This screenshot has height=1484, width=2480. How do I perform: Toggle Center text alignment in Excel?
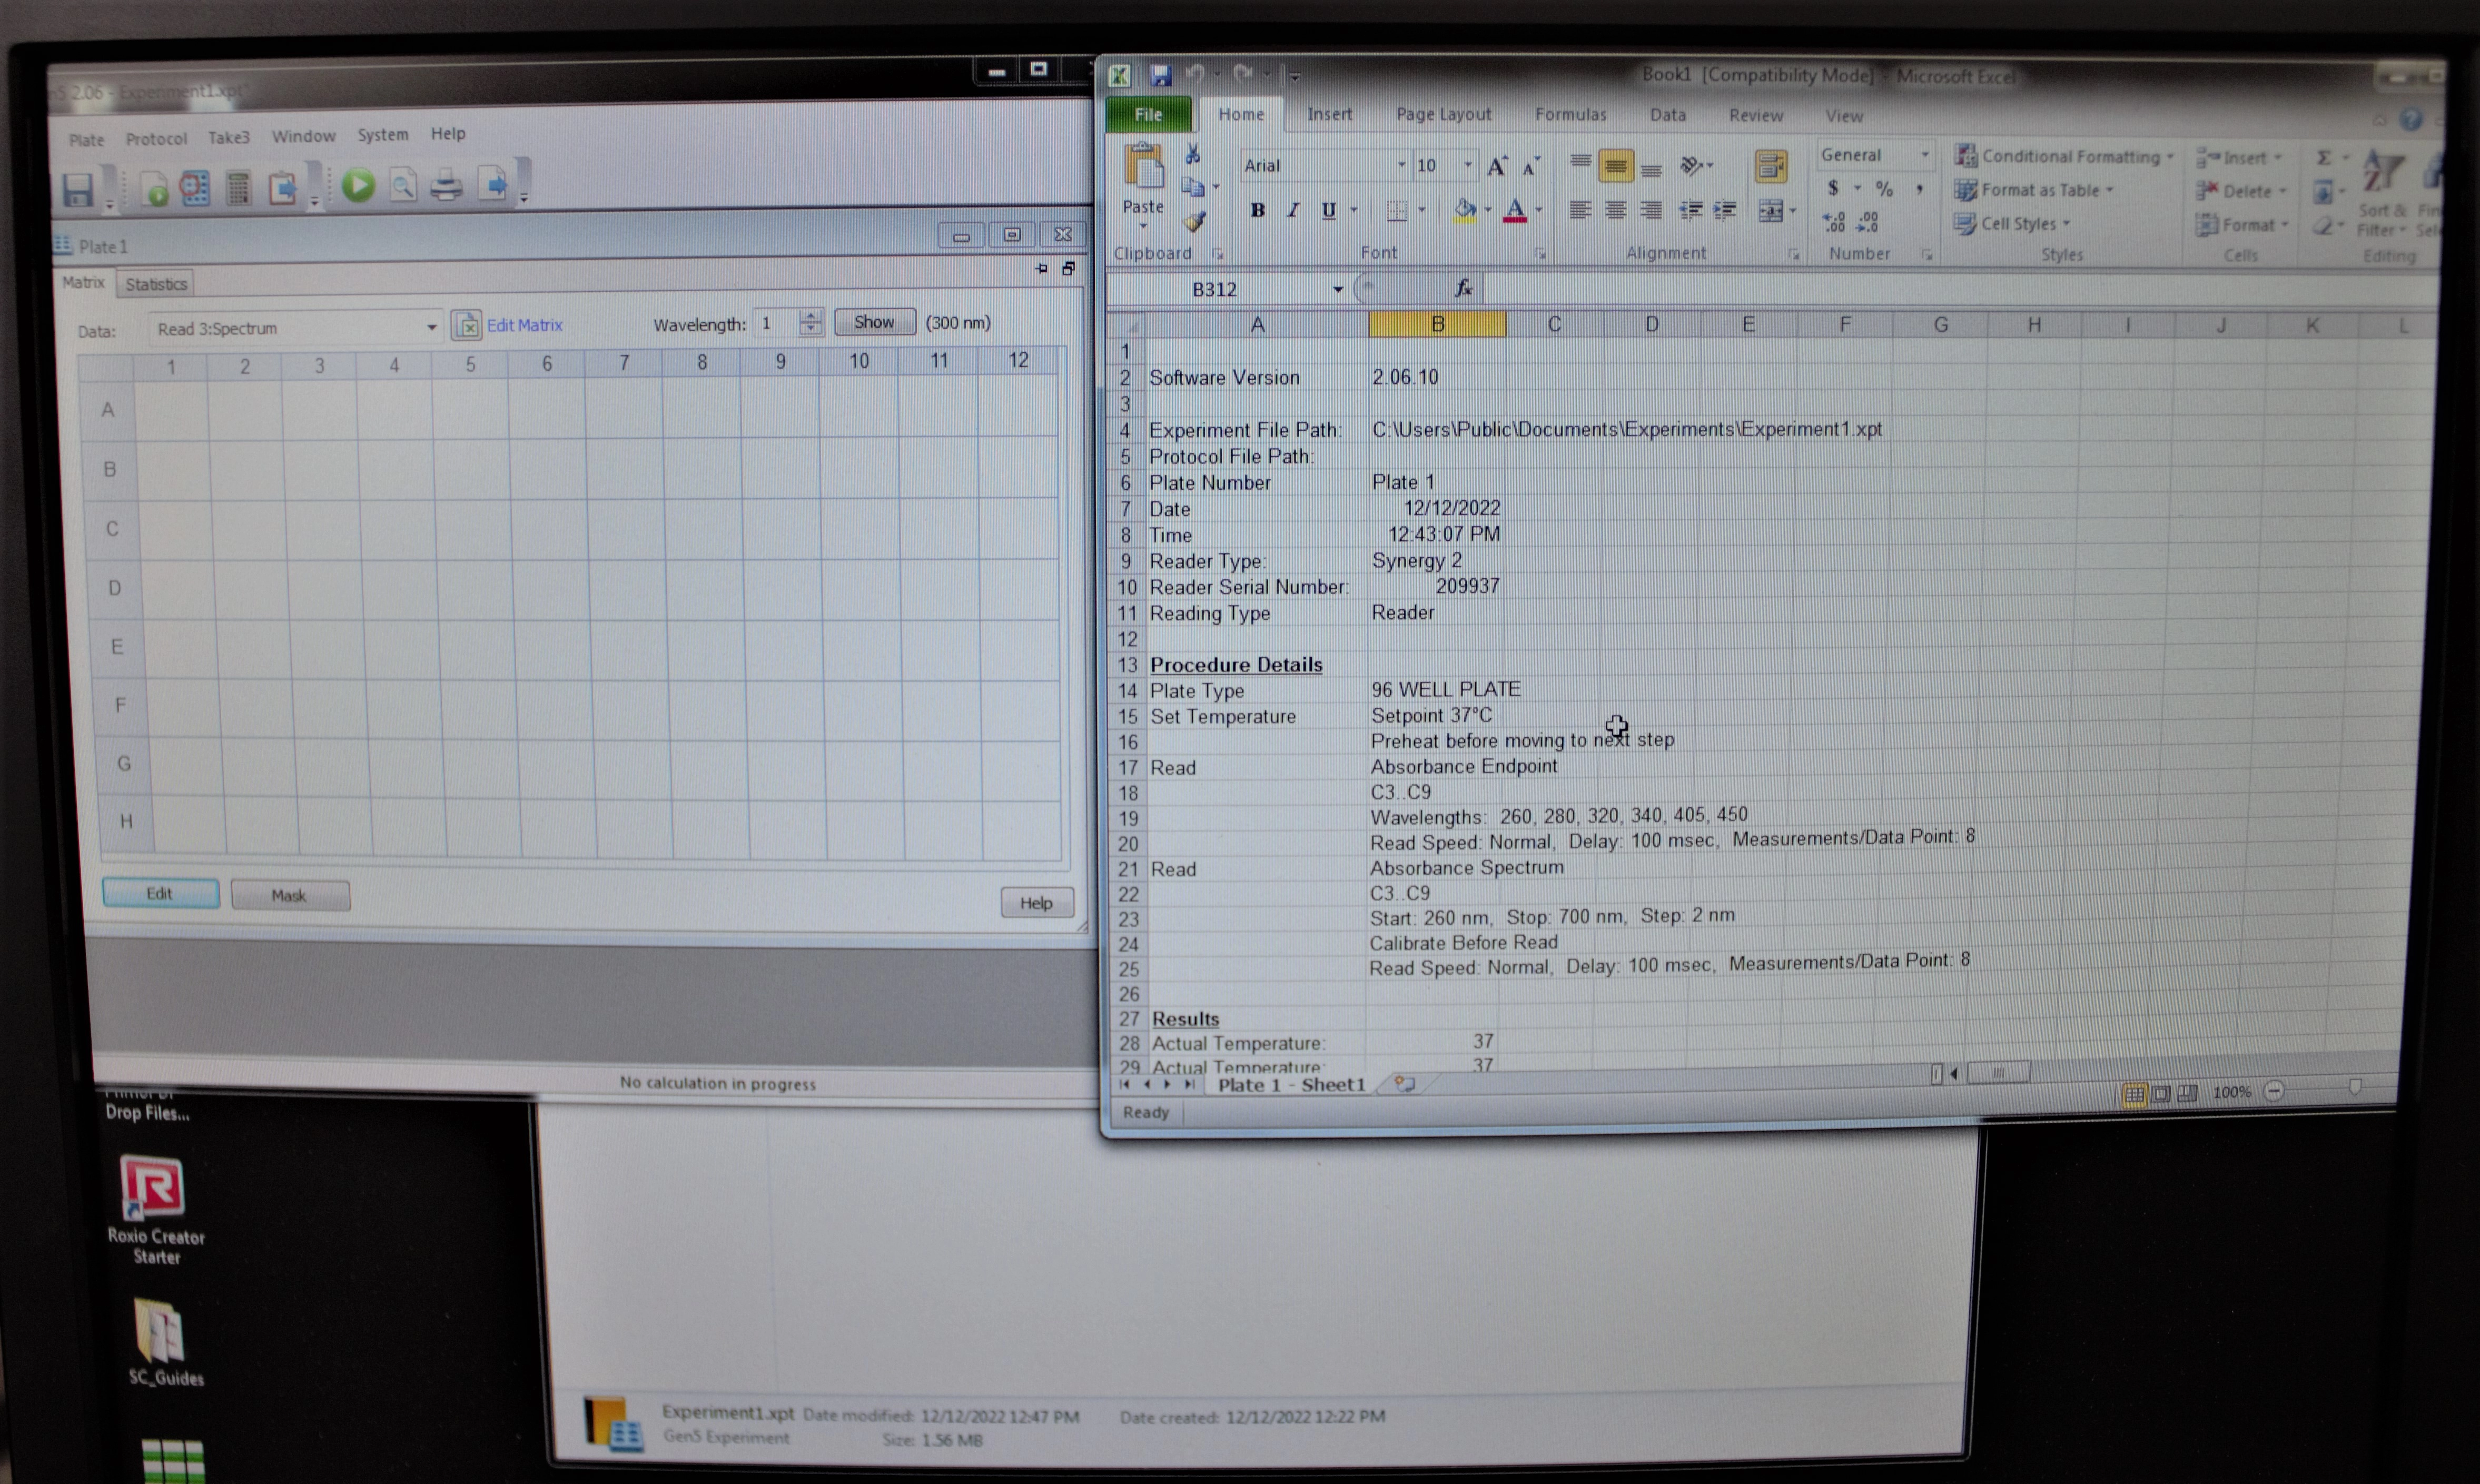[1615, 211]
